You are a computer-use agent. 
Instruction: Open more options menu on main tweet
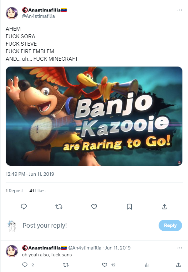(180, 10)
